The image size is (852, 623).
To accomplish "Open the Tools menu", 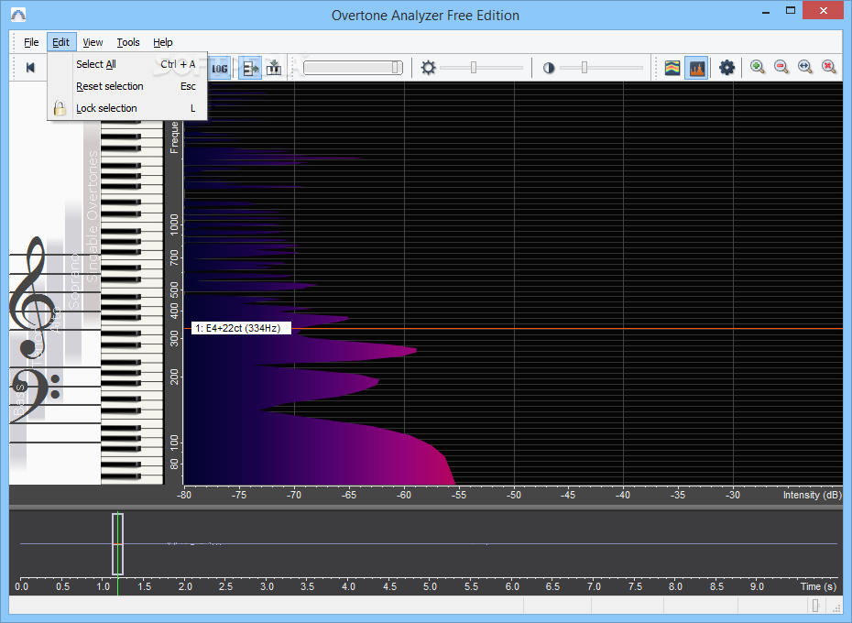I will (x=127, y=42).
